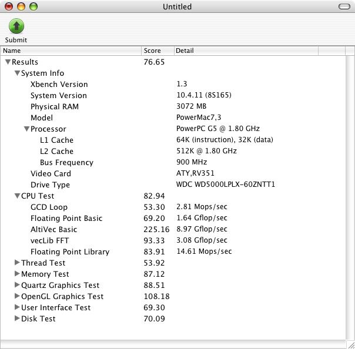Select the AltiVec Basic row
The width and height of the screenshot is (355, 349).
point(173,229)
